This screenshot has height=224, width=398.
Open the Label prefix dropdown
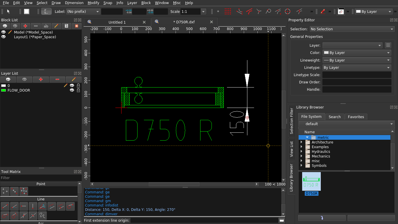point(83,11)
